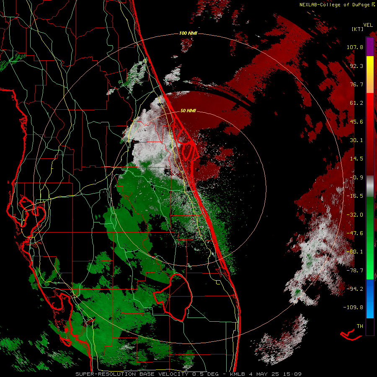
Task: Click the -78.7 legend value
Action: coord(355,271)
